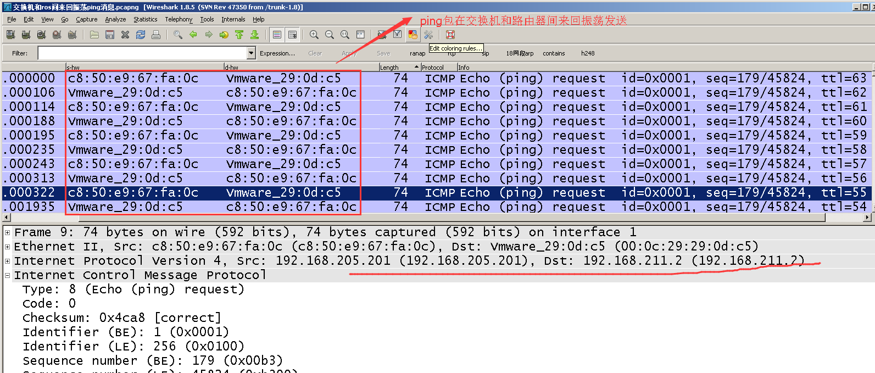
Task: Apply the display filter
Action: (349, 53)
